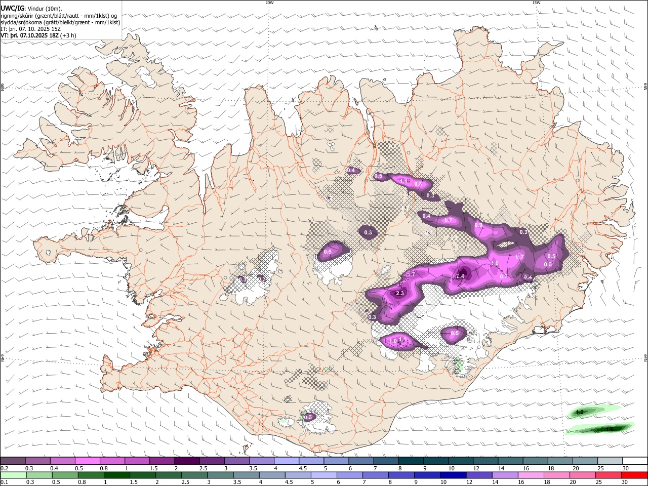Select darkest purple swatch starting at 2, snow scale
648x486 pixels.
click(x=187, y=461)
